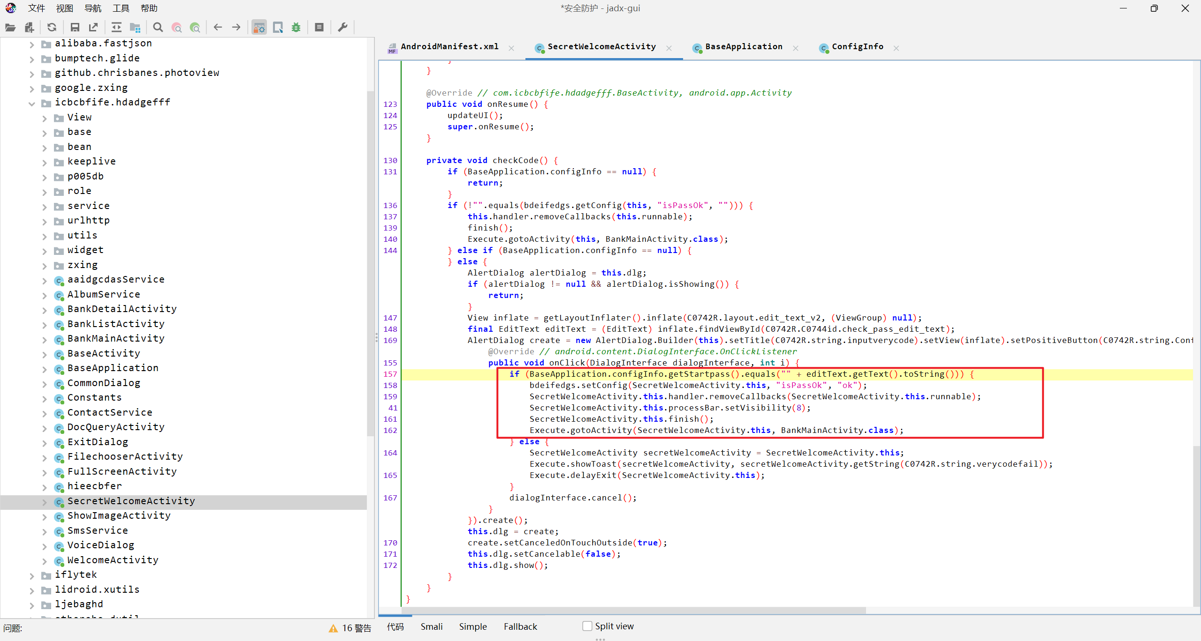Expand the BankMainActivity class node
1201x641 pixels.
[45, 339]
